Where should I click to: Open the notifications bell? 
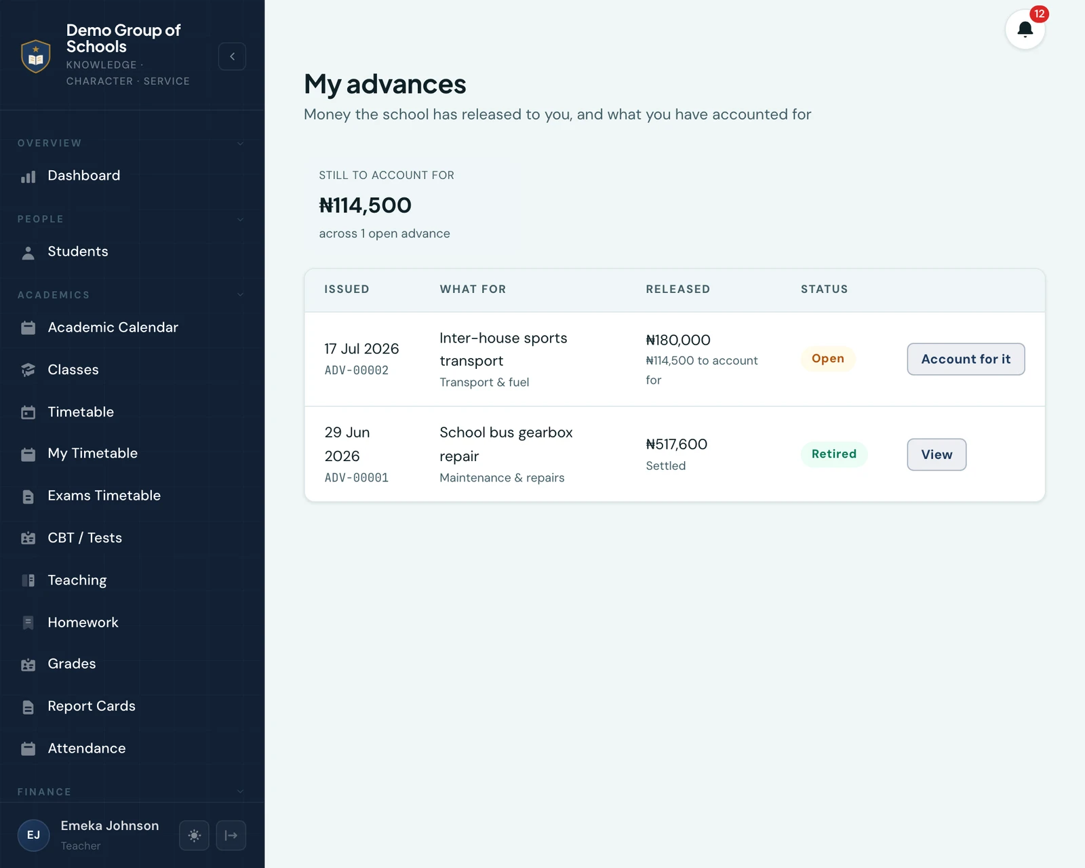[1025, 29]
